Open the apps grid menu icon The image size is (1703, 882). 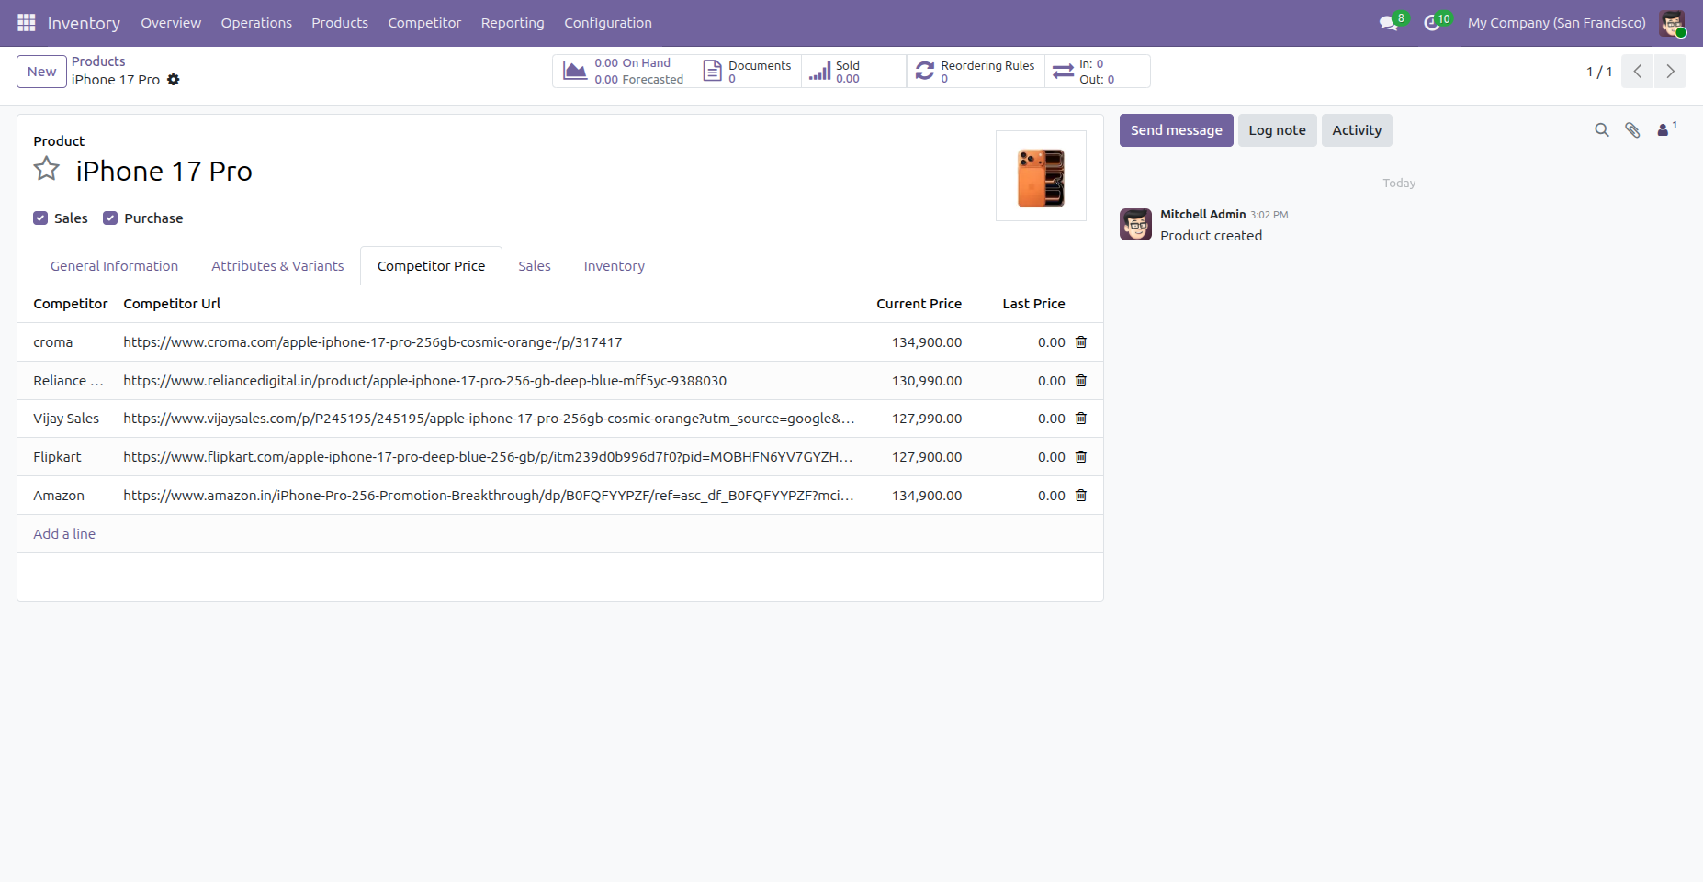pos(27,23)
